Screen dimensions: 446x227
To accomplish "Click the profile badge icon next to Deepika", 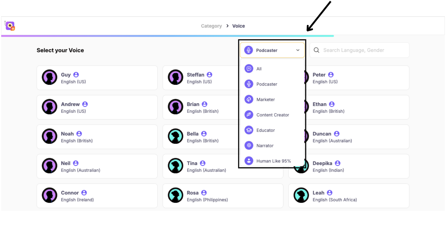I will 338,163.
